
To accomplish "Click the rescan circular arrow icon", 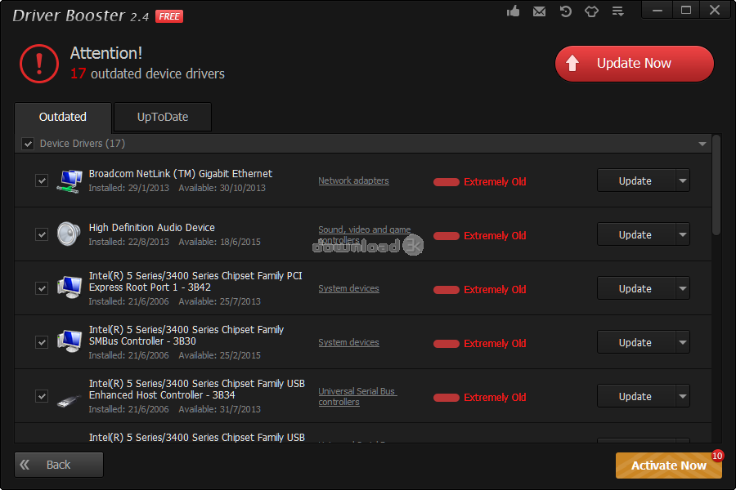I will pyautogui.click(x=565, y=11).
